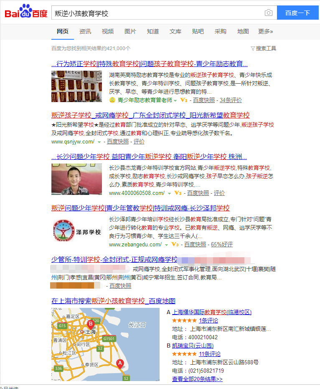Click 评价 after www.qsnjyw.com result
Image resolution: width=320 pixels, height=389 pixels.
[x=139, y=142]
